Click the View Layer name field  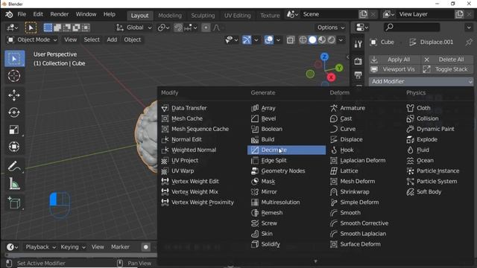click(x=426, y=14)
